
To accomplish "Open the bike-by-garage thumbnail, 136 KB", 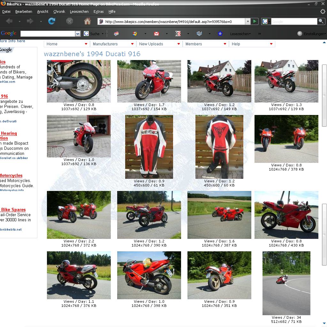I will [x=79, y=136].
